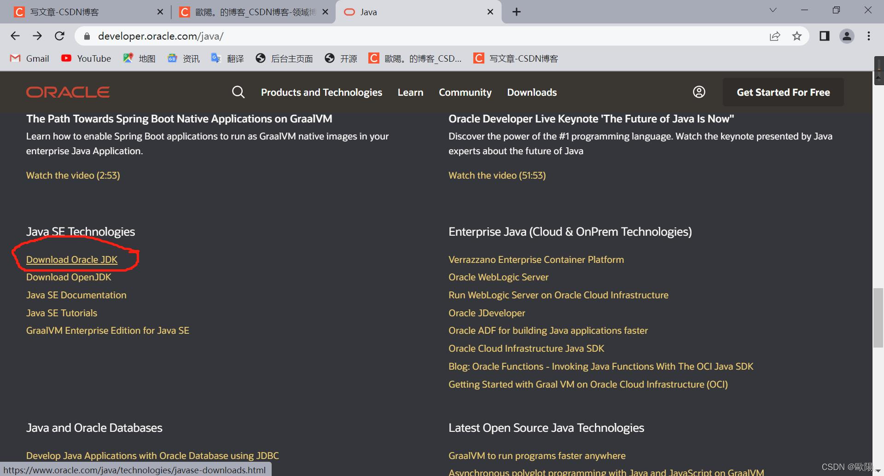Image resolution: width=884 pixels, height=476 pixels.
Task: Click Download Oracle JDK link
Action: pos(72,260)
